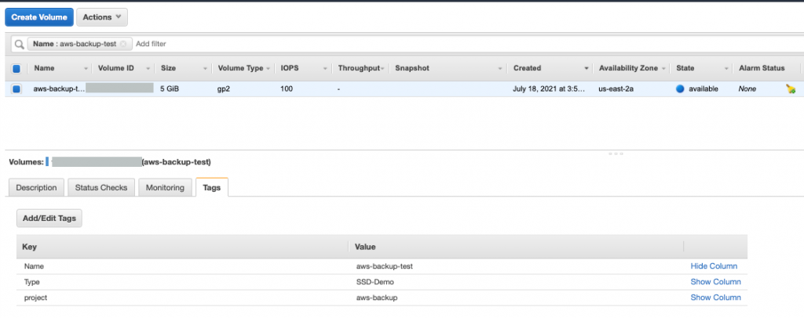Click the SSD-Demo tag value

pos(376,282)
